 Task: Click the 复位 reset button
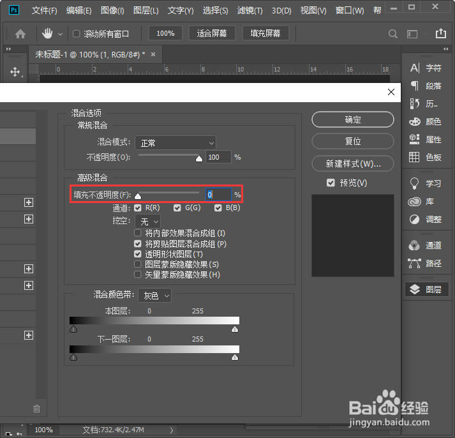[353, 141]
